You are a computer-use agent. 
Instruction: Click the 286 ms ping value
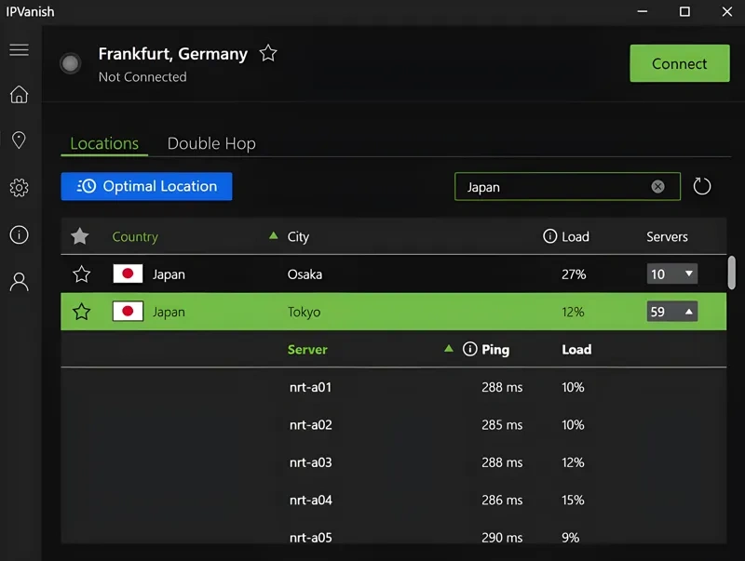[x=502, y=500]
